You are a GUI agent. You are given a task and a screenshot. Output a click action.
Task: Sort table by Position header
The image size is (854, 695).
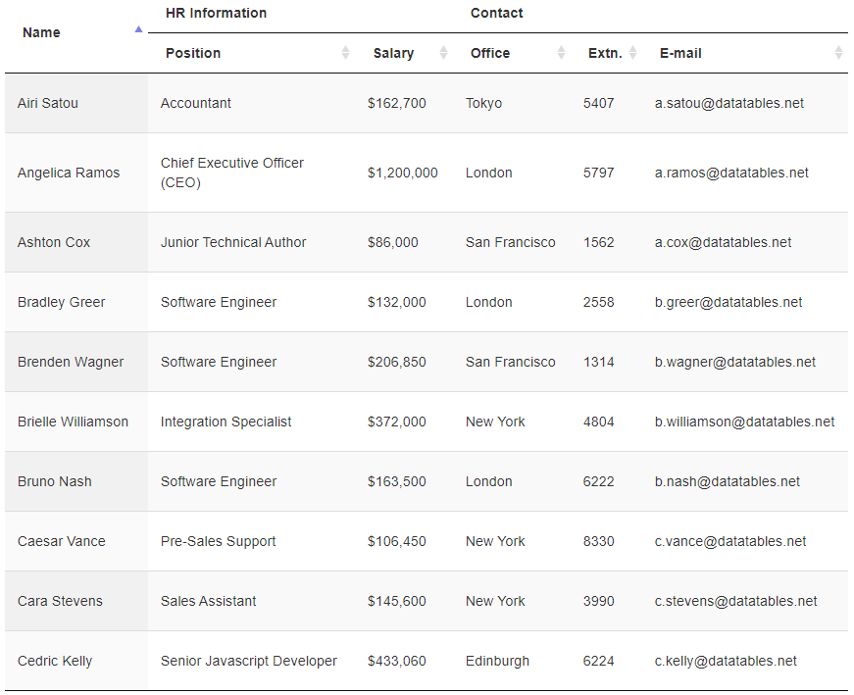[x=193, y=53]
